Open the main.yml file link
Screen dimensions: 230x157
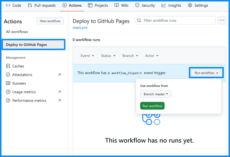point(80,28)
